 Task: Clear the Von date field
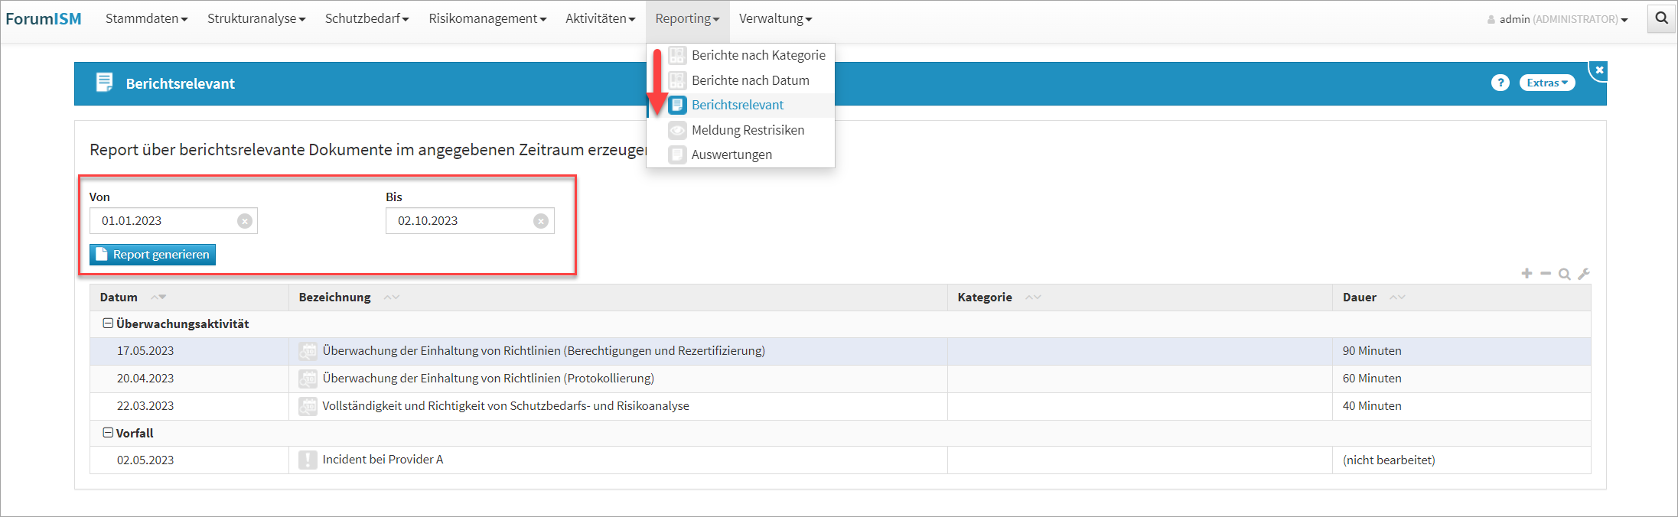tap(245, 221)
